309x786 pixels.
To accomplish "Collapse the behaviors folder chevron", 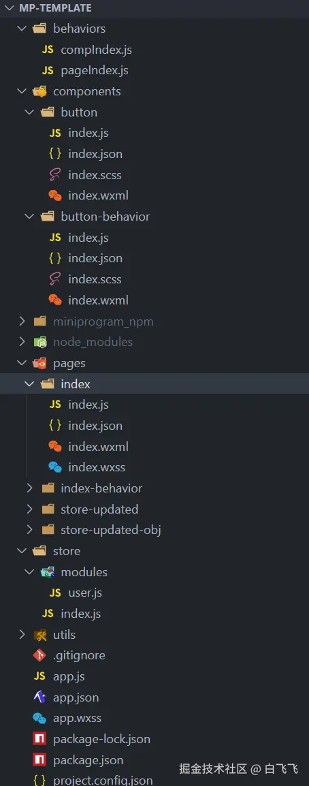I will click(22, 29).
